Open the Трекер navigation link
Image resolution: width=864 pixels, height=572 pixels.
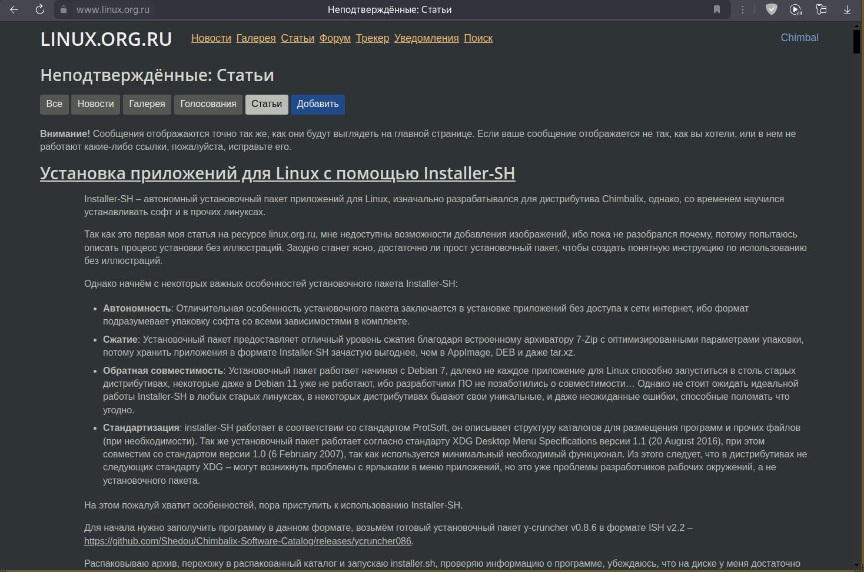point(373,38)
